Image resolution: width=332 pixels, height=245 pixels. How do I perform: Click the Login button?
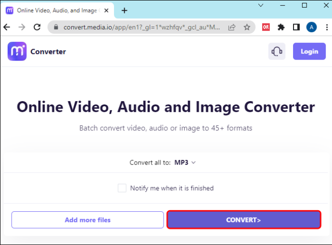click(x=309, y=51)
